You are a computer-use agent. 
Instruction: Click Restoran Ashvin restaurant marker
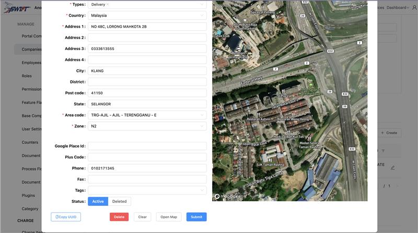[x=258, y=115]
